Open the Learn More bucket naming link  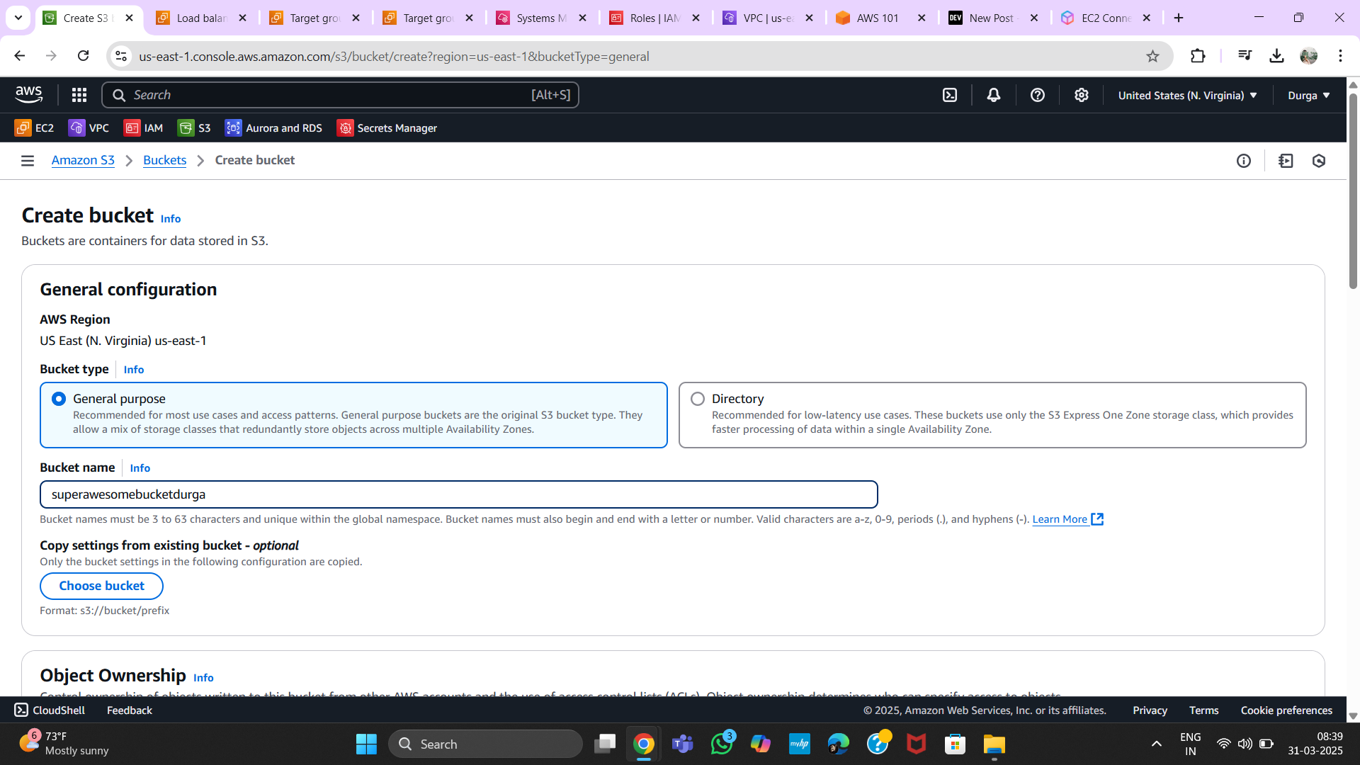[1067, 519]
